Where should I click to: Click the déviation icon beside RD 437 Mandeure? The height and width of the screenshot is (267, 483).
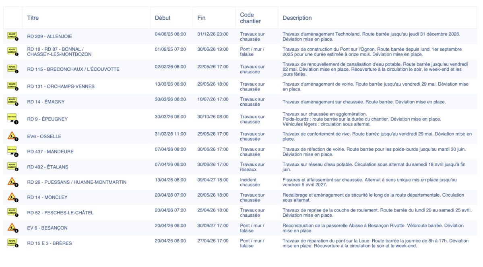(12, 152)
